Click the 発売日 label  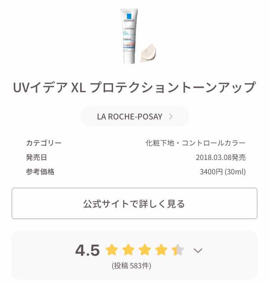click(37, 157)
